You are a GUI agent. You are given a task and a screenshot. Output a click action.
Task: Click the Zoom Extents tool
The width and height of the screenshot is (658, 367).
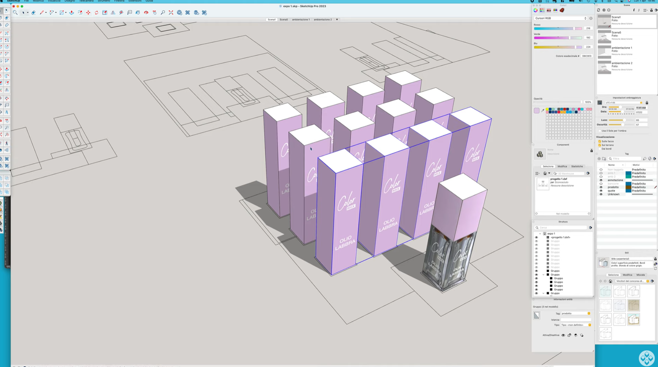[x=171, y=13]
